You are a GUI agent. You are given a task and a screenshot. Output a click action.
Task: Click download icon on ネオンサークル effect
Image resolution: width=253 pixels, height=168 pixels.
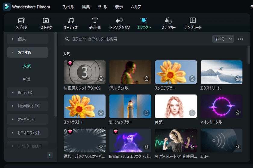(x=238, y=113)
